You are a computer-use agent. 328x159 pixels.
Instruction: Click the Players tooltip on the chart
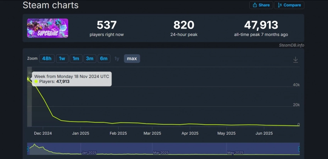click(72, 79)
